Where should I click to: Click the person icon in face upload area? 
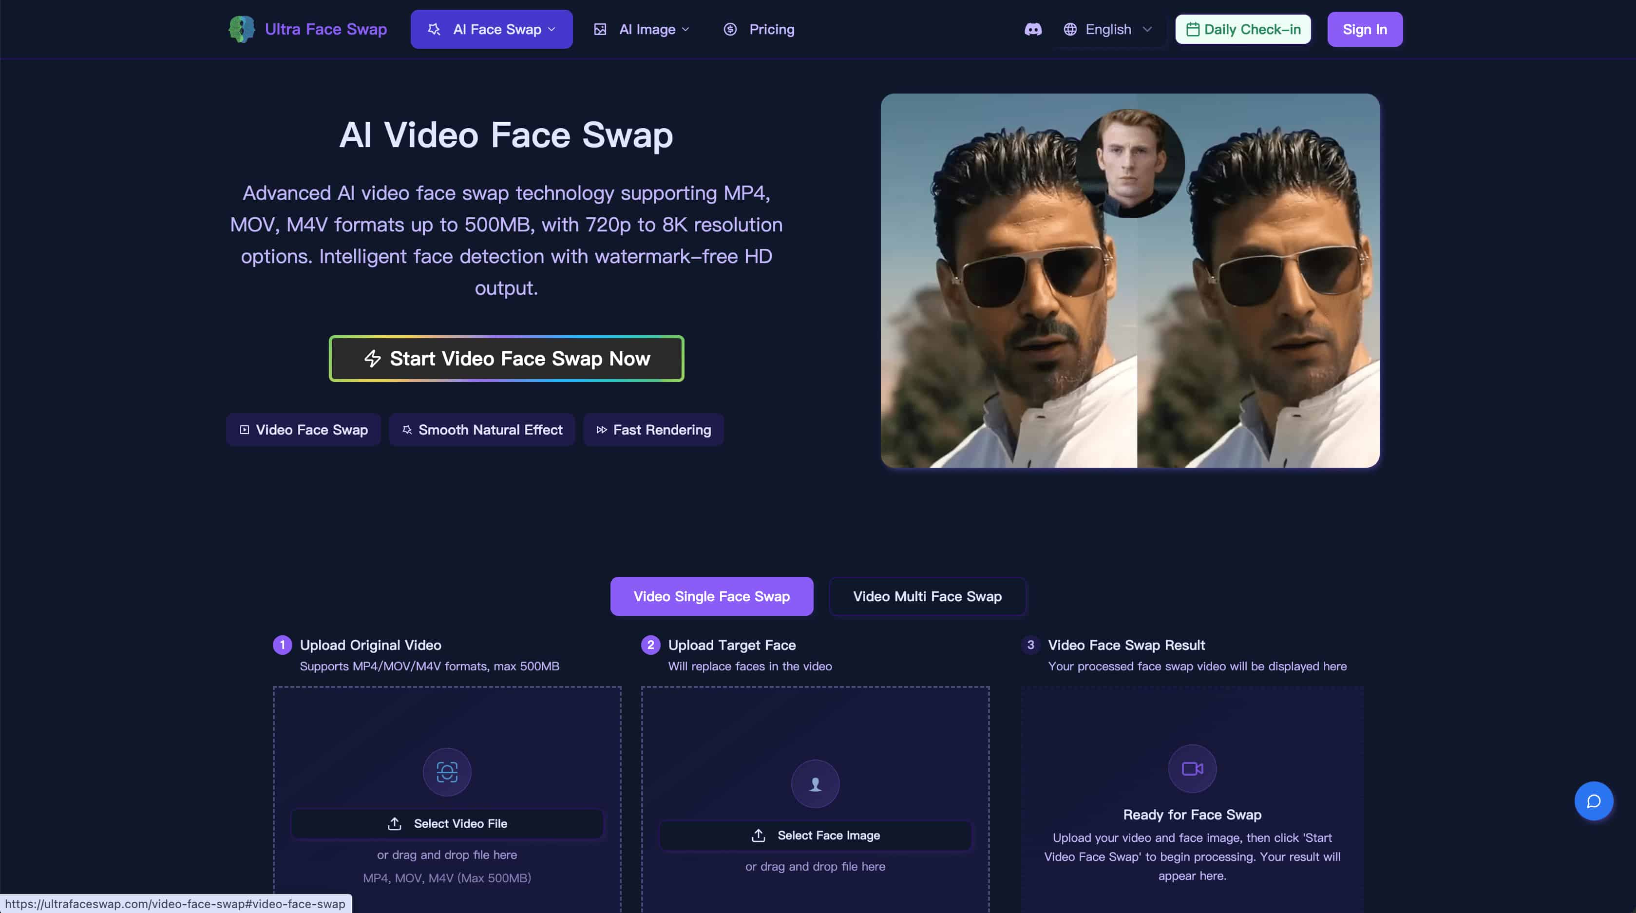[815, 783]
